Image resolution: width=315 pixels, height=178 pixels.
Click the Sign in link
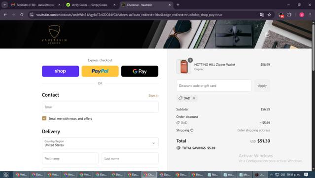153,96
